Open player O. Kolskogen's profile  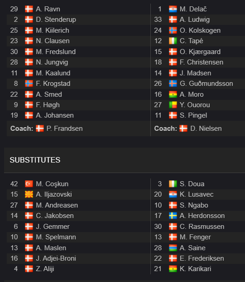pyautogui.click(x=200, y=30)
